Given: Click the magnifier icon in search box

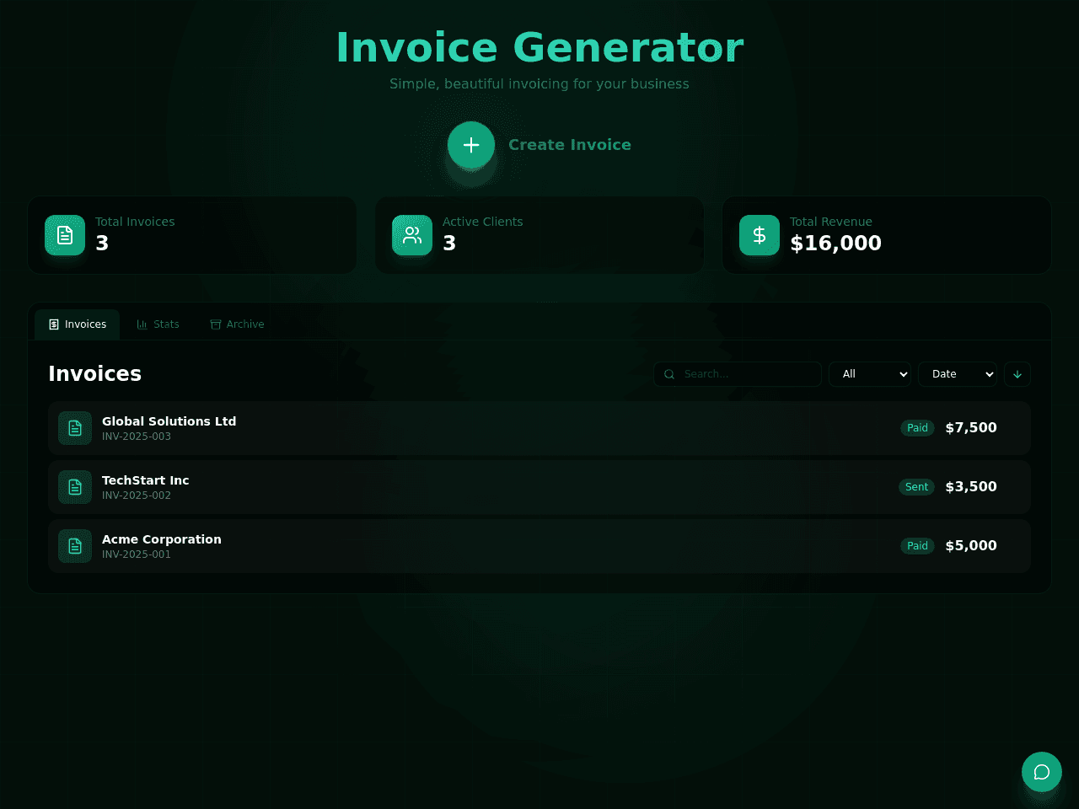Looking at the screenshot, I should [x=669, y=374].
